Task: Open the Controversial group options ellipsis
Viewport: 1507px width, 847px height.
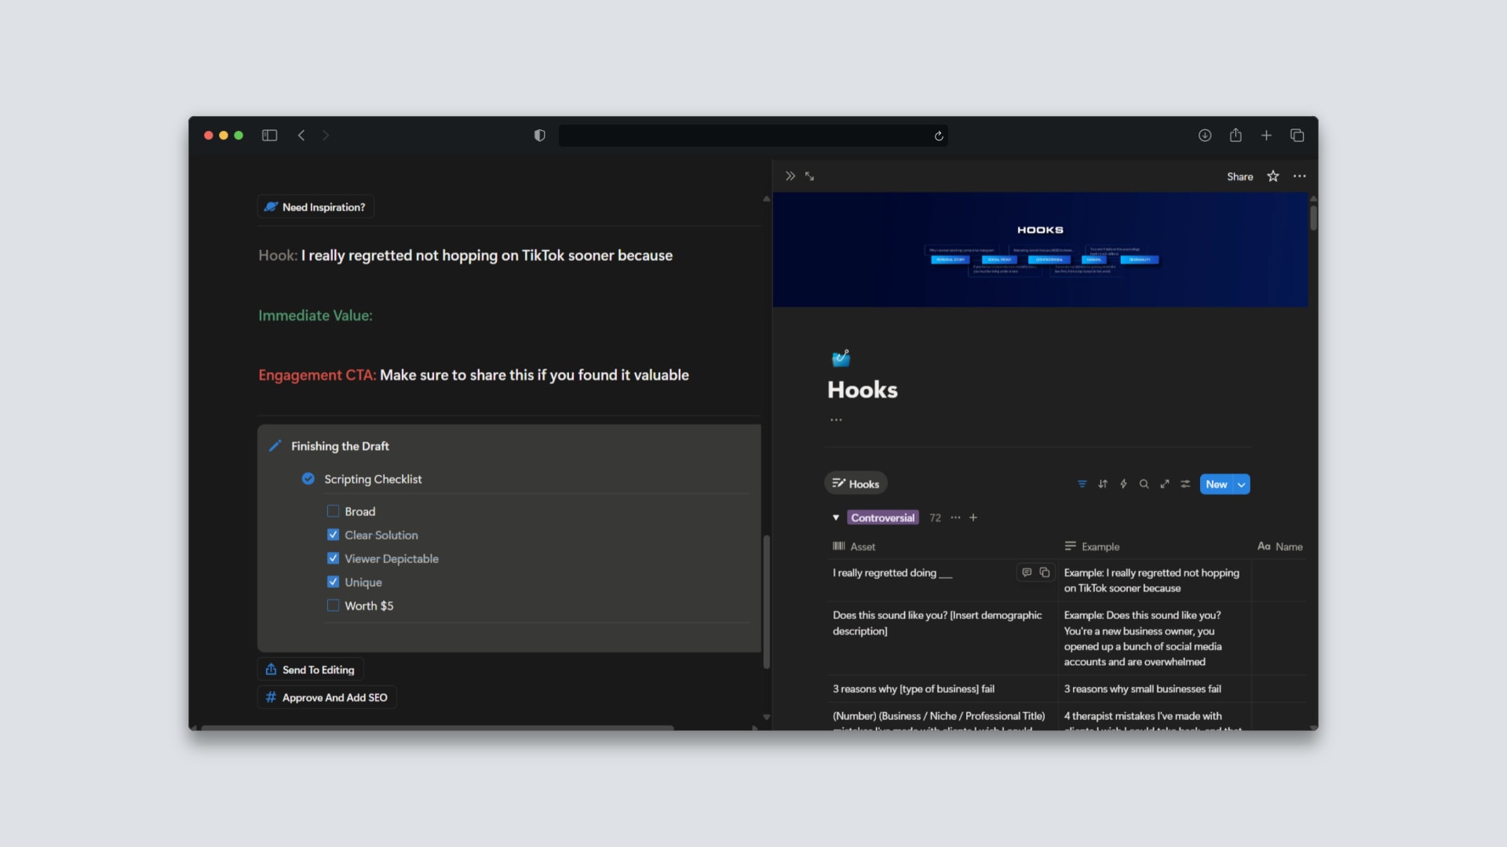Action: [955, 518]
